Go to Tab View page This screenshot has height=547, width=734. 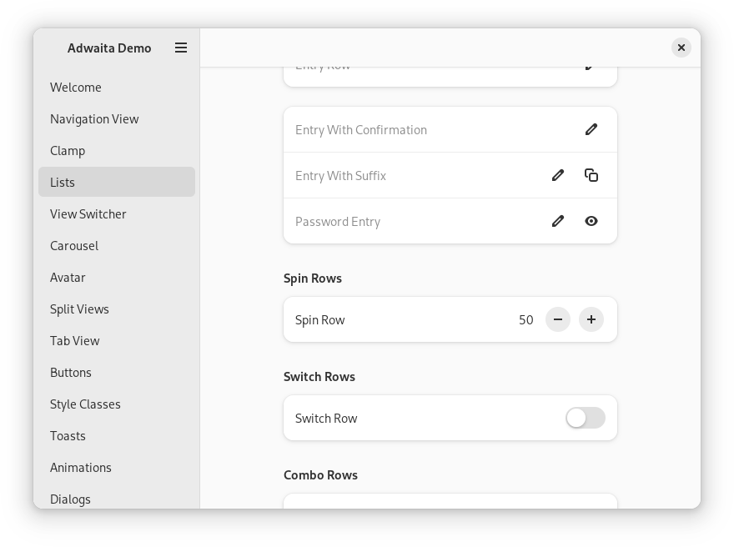click(117, 341)
